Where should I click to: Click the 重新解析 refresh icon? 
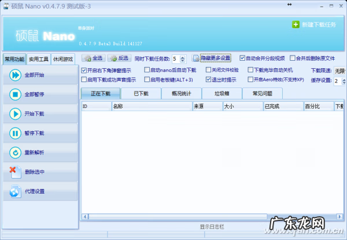[14, 153]
